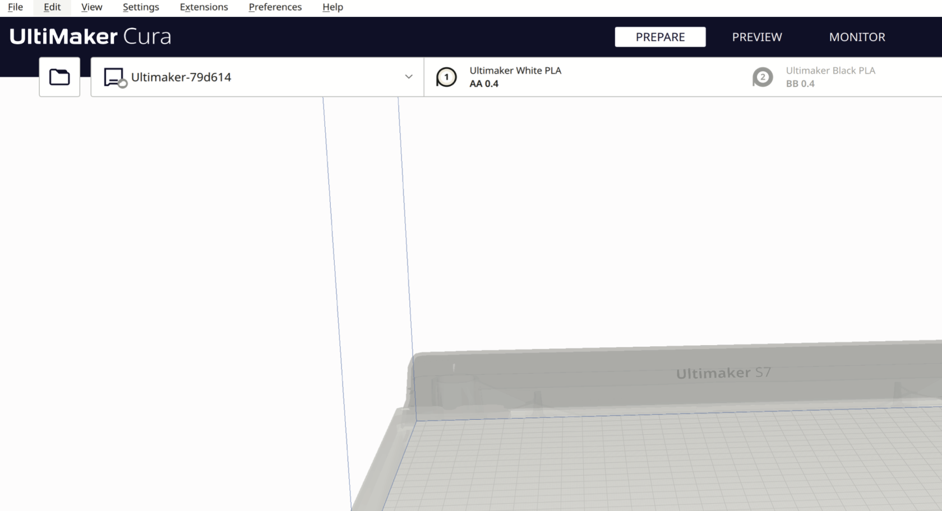Click the disabled extruder 2 icon
942x511 pixels.
point(763,77)
